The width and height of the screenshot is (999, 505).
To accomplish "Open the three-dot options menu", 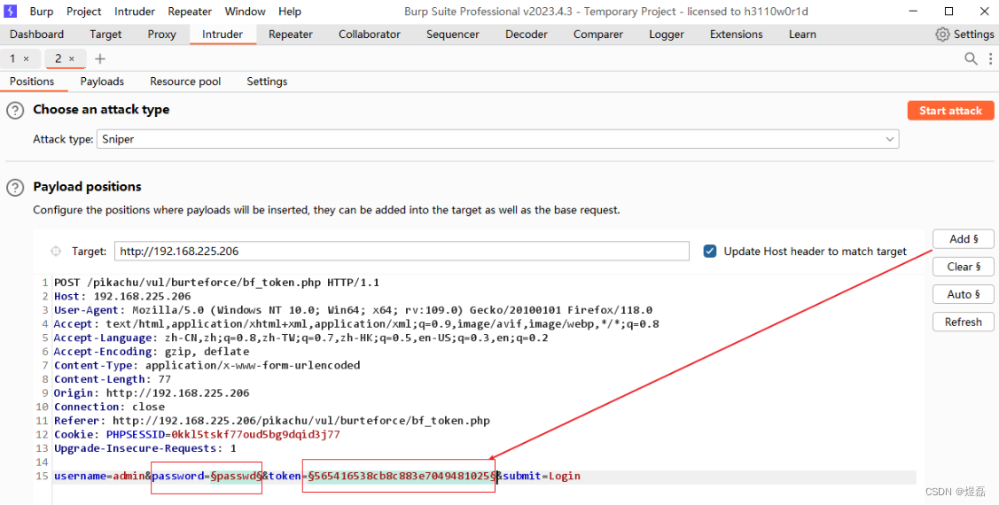I will 991,58.
